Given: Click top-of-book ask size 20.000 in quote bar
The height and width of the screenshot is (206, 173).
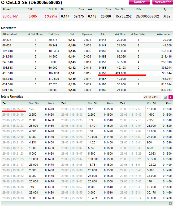Looking at the screenshot, I should point(106,16).
